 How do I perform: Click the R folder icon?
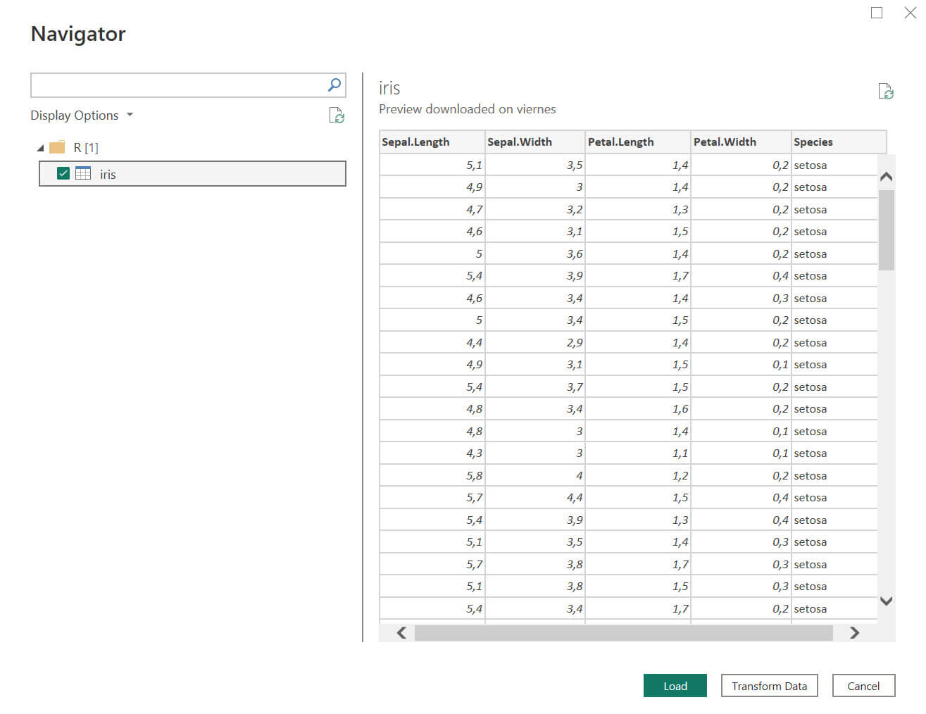57,147
